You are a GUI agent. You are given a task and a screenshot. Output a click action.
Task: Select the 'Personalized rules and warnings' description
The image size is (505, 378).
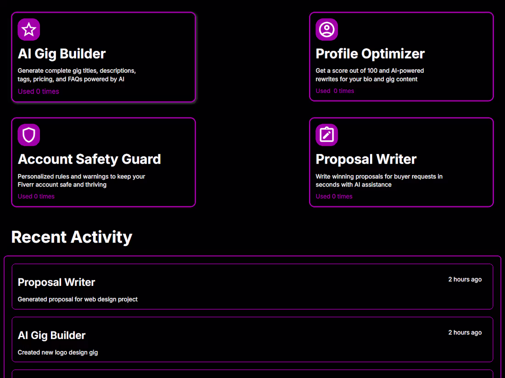81,181
